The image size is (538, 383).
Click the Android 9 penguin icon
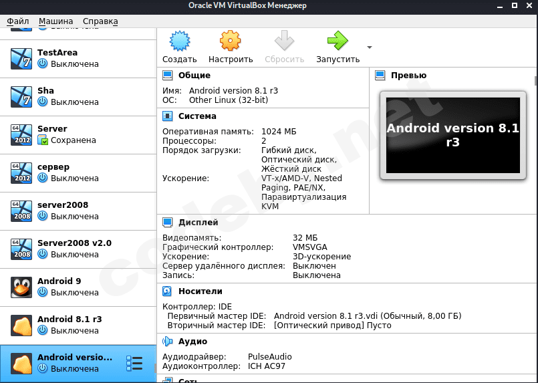tap(21, 287)
